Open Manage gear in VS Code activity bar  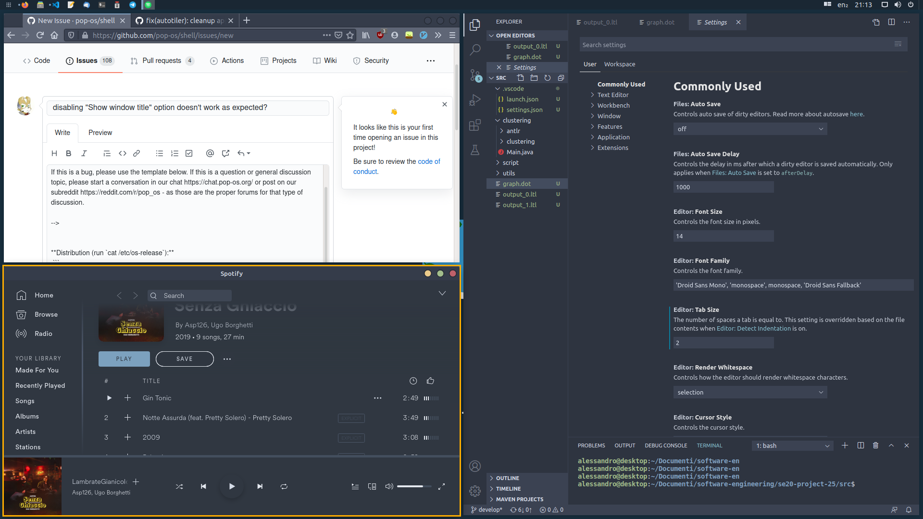point(475,491)
